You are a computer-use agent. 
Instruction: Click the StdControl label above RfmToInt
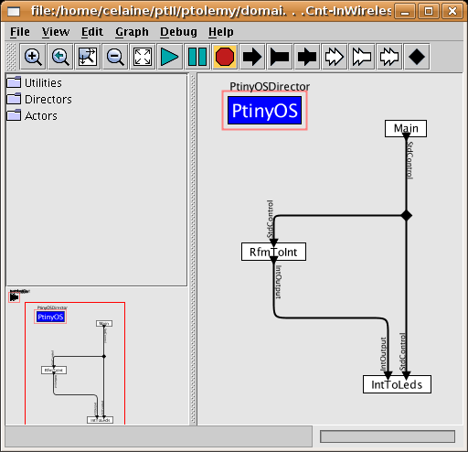pos(270,219)
